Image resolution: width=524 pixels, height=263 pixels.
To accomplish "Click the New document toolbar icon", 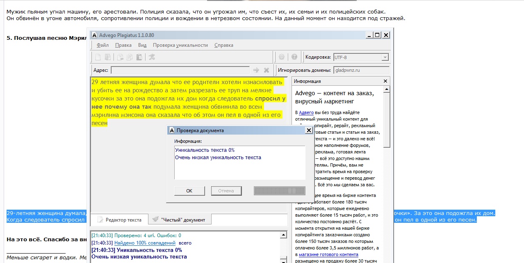I will (x=98, y=57).
